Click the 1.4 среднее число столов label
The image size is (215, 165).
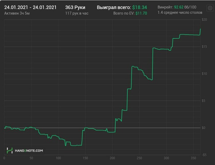(x=180, y=13)
